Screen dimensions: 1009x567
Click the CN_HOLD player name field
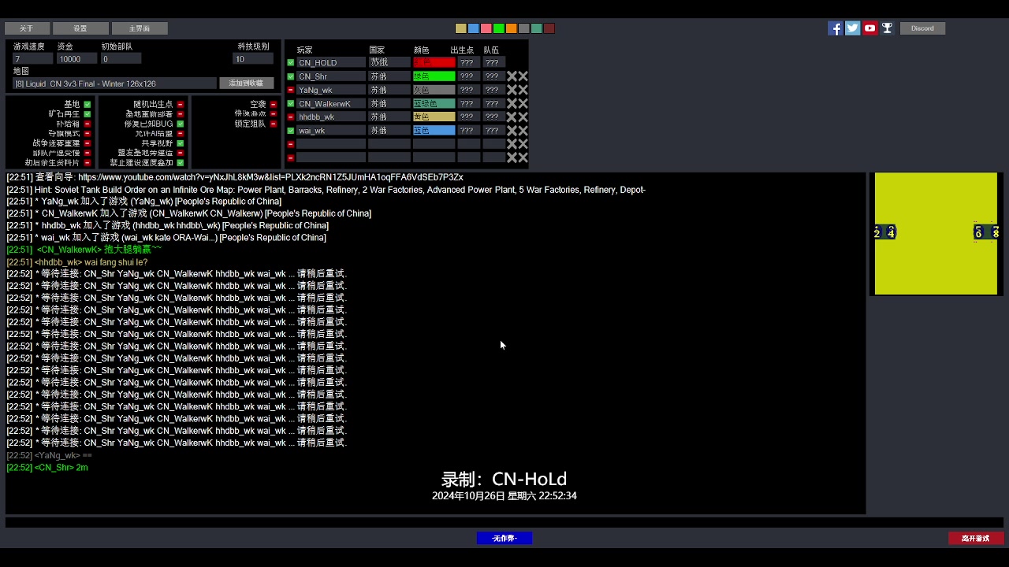point(331,63)
